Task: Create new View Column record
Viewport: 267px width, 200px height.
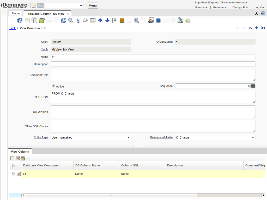Action: point(12,158)
